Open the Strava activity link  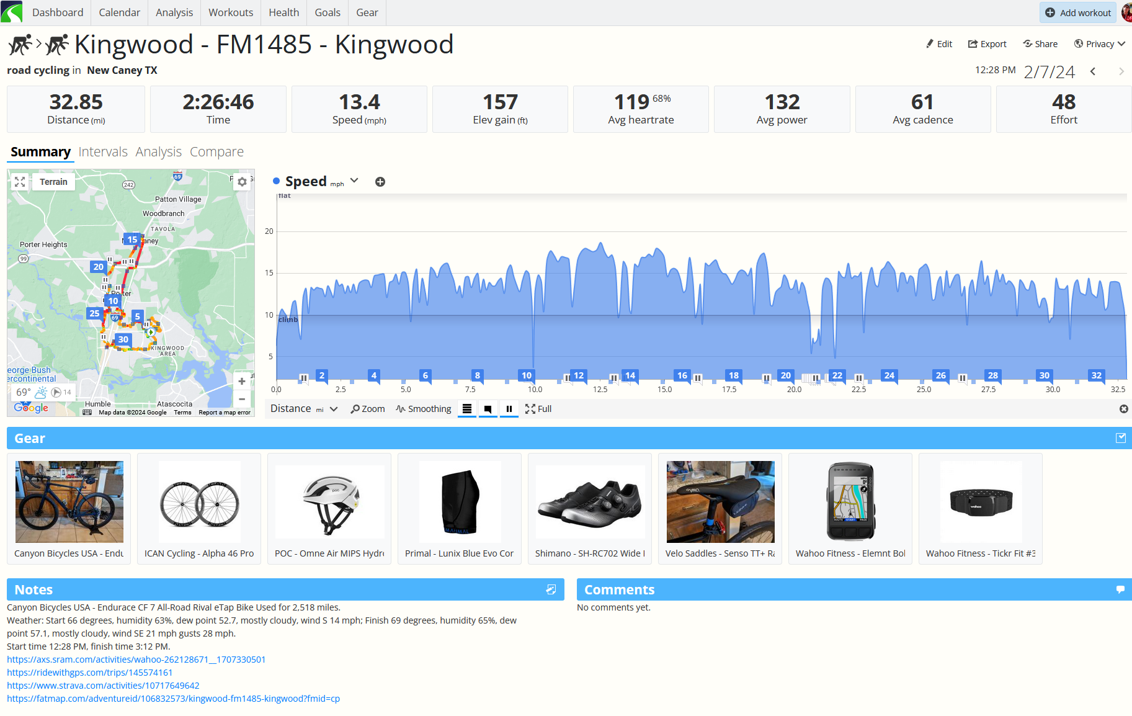(103, 686)
